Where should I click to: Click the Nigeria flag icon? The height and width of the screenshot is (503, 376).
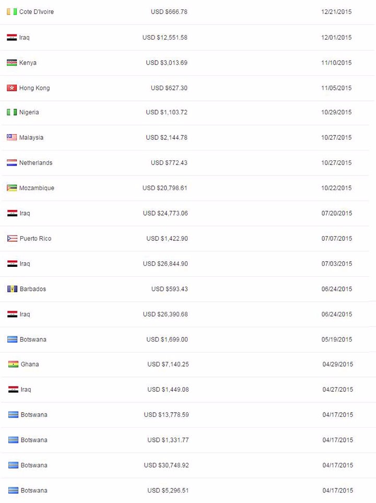(x=12, y=112)
